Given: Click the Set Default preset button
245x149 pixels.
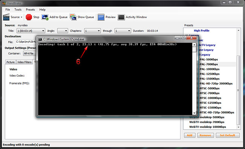Looking at the screenshot, I should (x=228, y=135).
